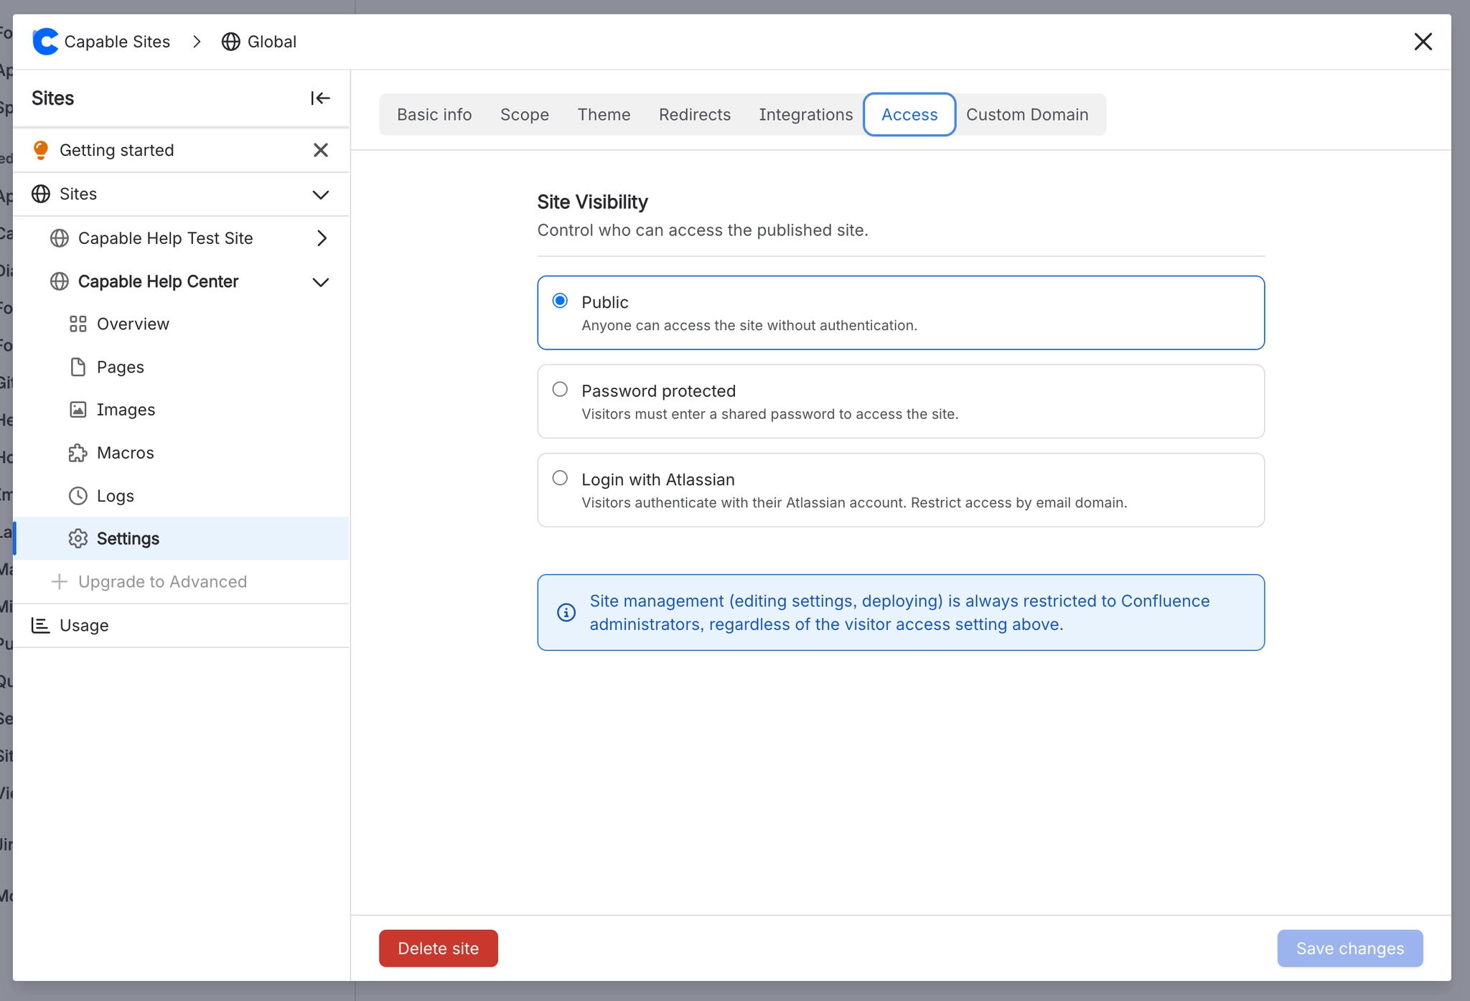1470x1001 pixels.
Task: Open the Usage sidebar item
Action: pos(182,625)
